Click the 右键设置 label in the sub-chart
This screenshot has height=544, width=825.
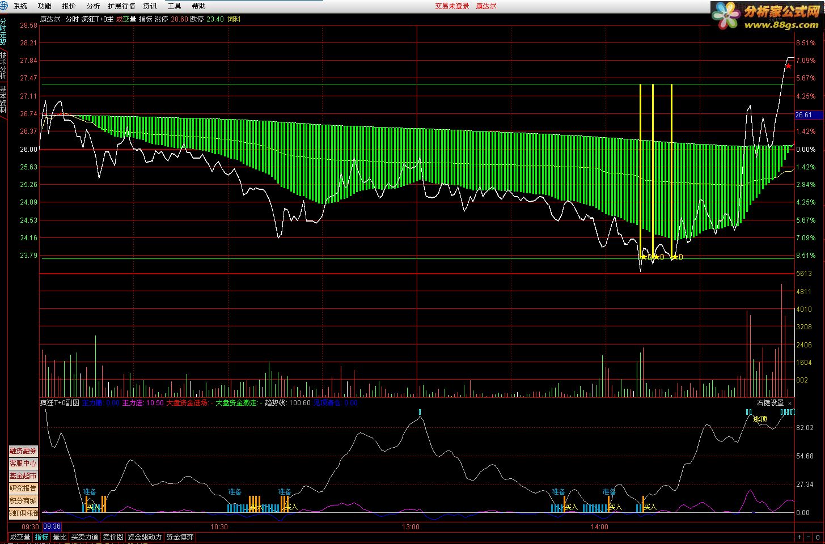pos(770,403)
